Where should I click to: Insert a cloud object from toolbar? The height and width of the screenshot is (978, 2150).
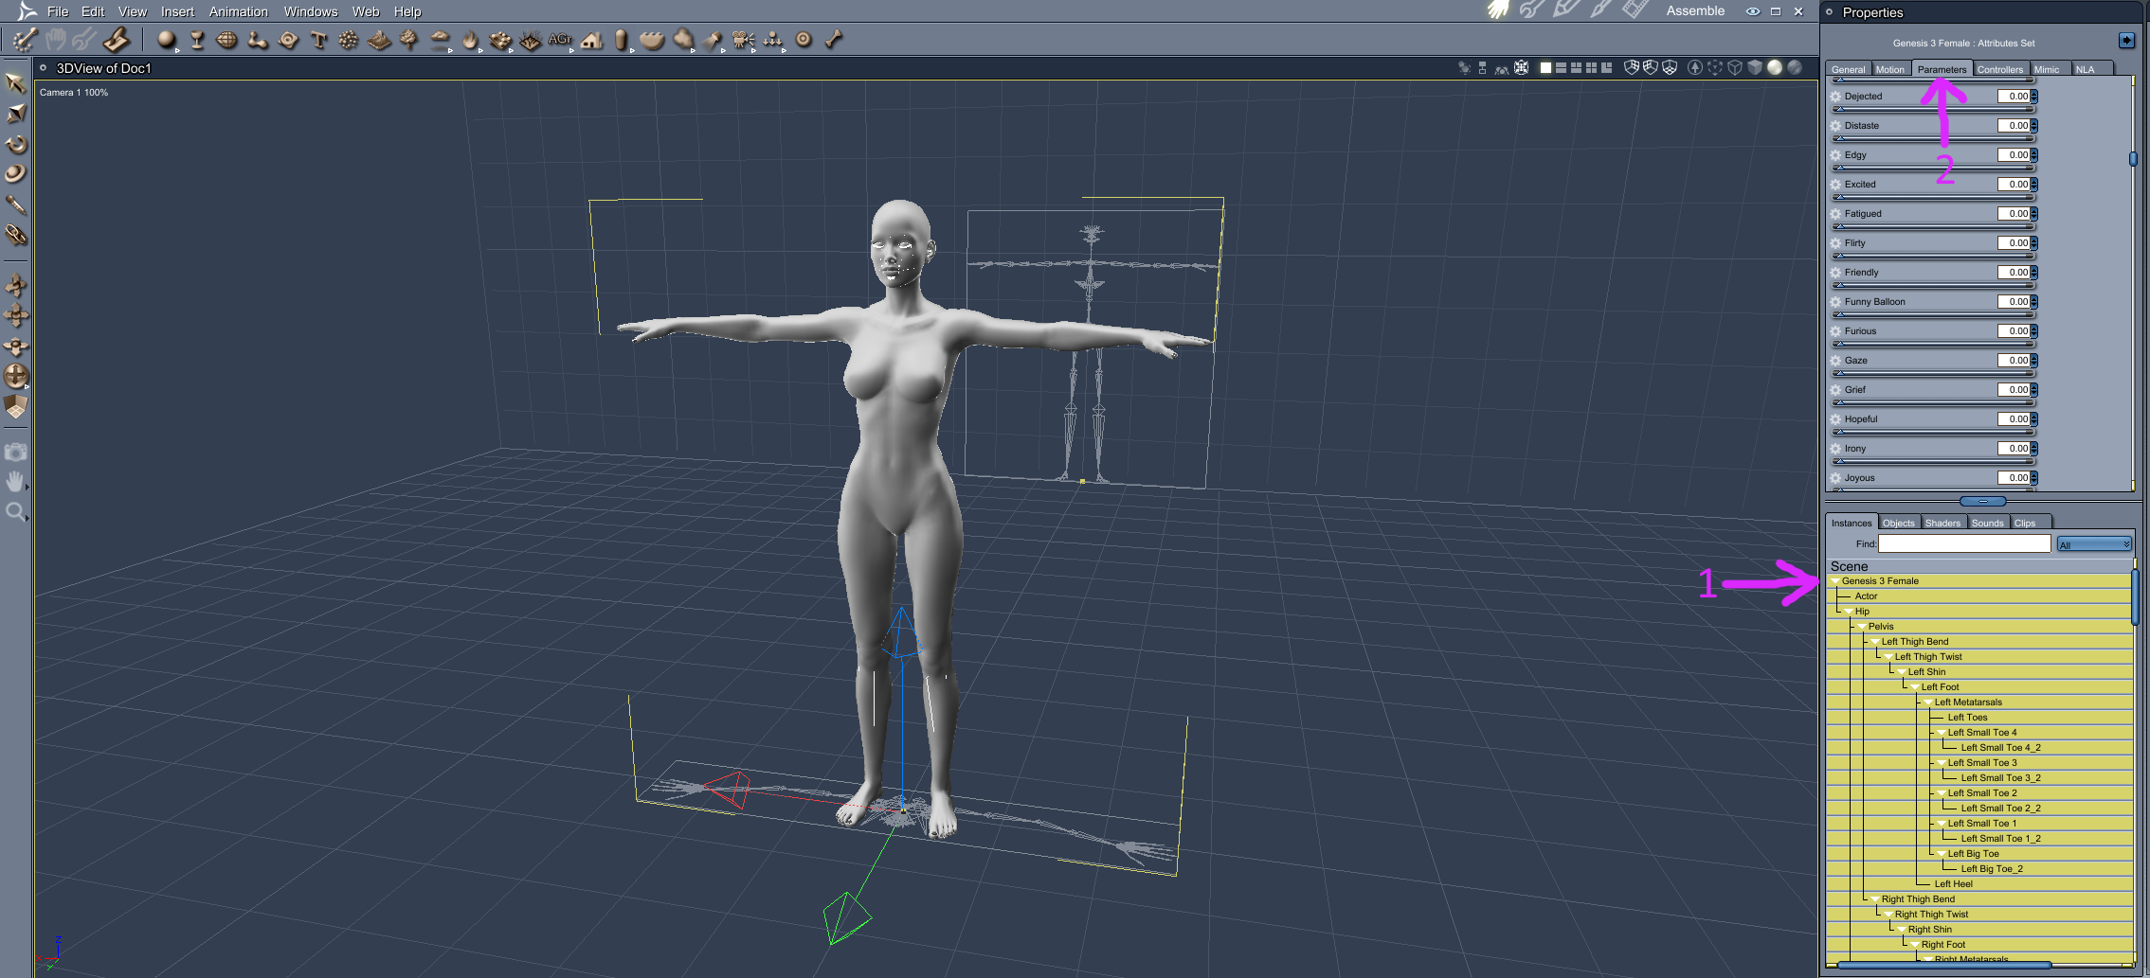[x=440, y=40]
